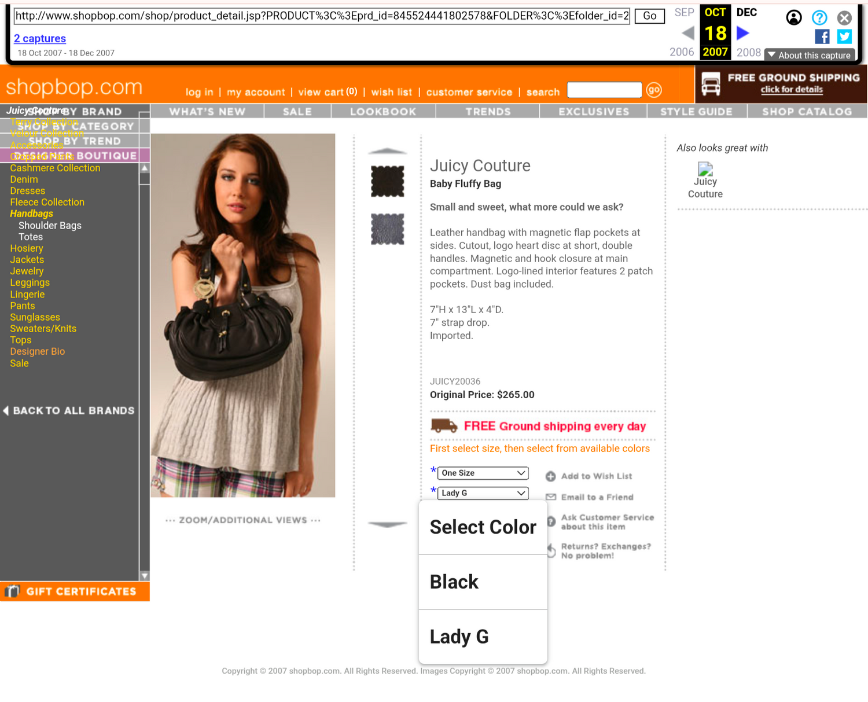868x702 pixels.
Task: Open the wish list link
Action: 392,92
